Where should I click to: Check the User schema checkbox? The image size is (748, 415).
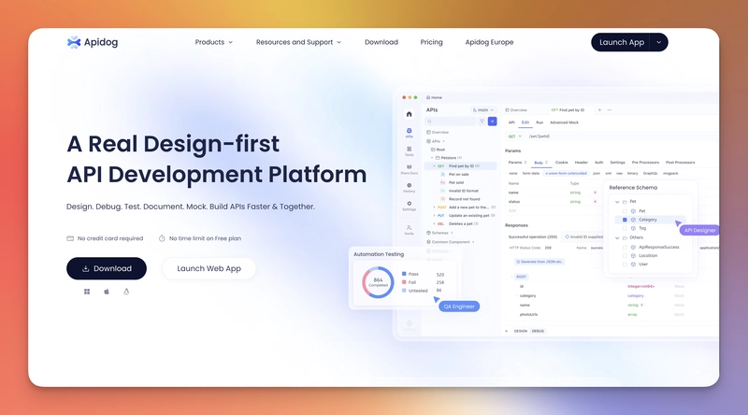[x=625, y=265]
